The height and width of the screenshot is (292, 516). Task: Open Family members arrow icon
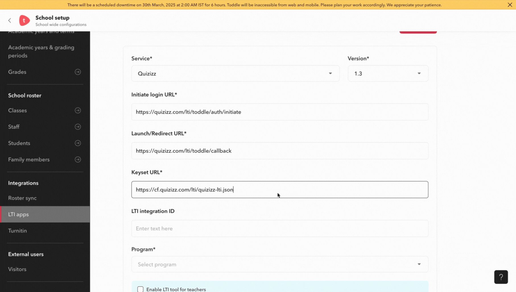click(x=78, y=159)
